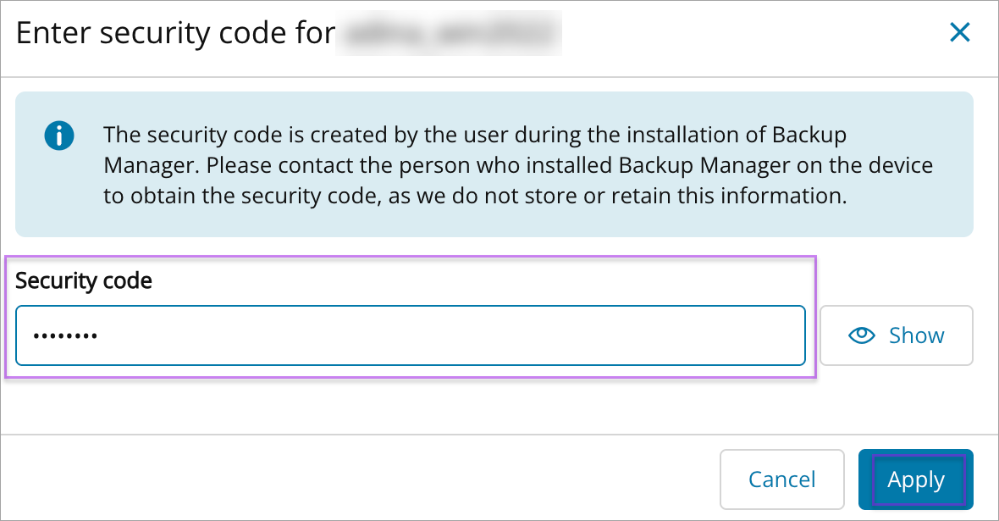This screenshot has height=521, width=999.
Task: Click the blue info circle icon
Action: 59,135
